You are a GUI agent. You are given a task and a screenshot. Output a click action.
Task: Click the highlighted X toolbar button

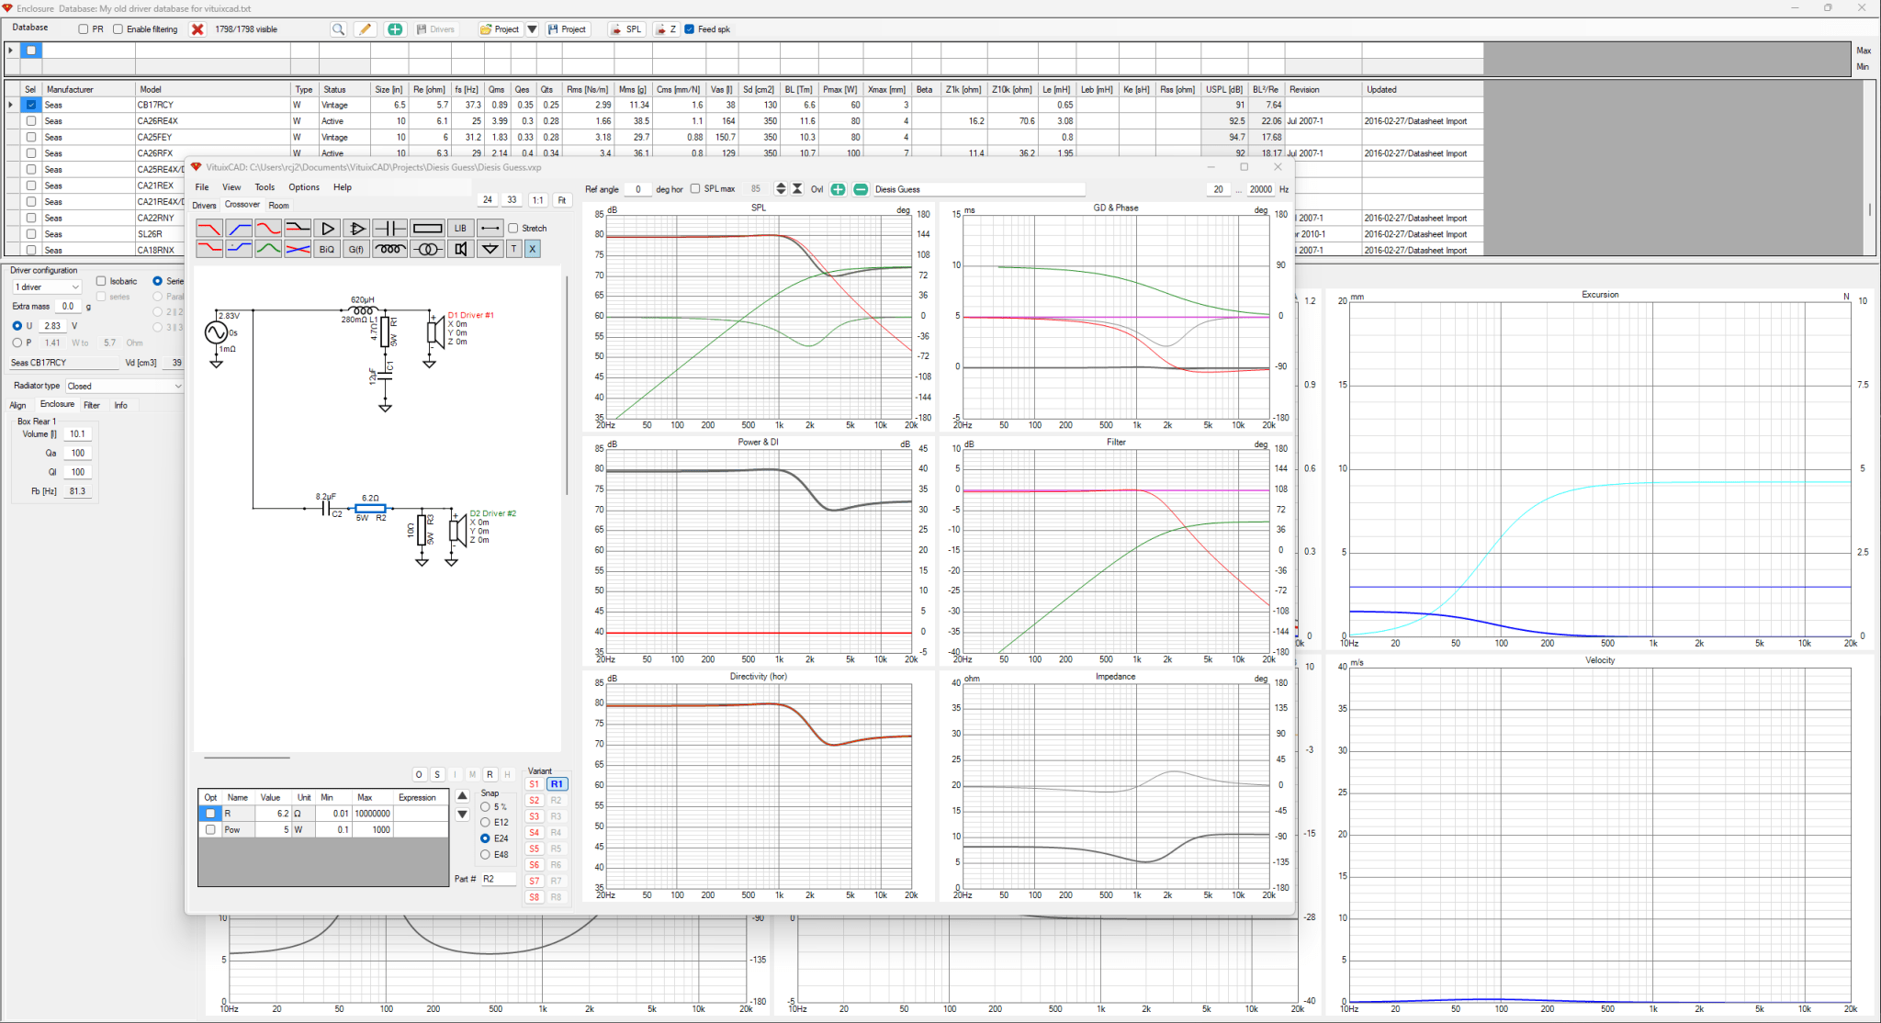[x=533, y=249]
